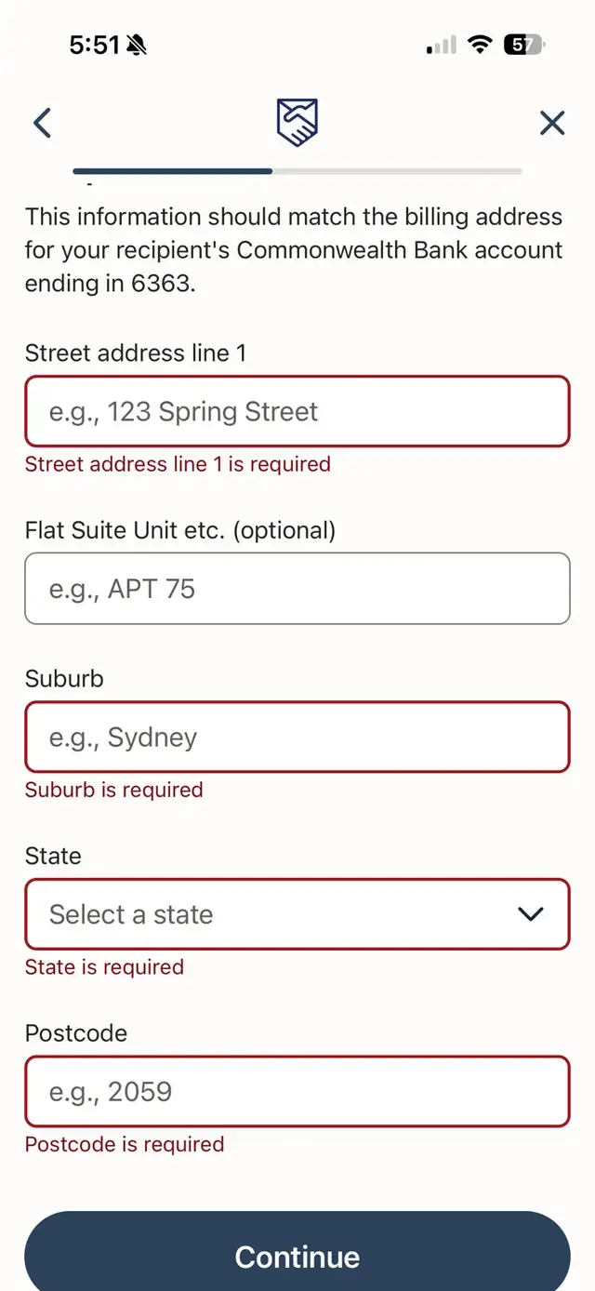Viewport: 595px width, 1291px height.
Task: Tap the "Postcode is required" error message
Action: [x=125, y=1144]
